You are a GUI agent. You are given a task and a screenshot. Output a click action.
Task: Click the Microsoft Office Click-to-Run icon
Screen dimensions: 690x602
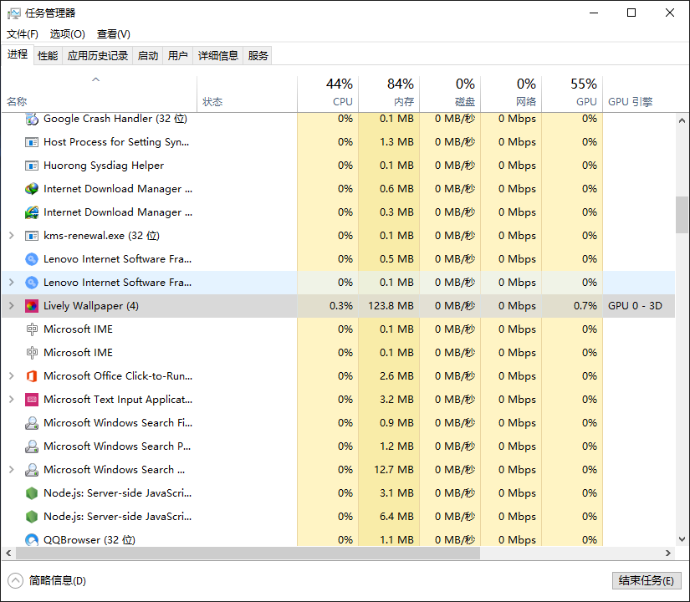tap(32, 376)
